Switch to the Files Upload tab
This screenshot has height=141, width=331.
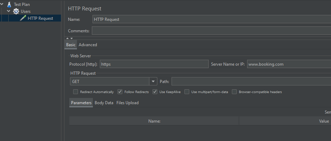(127, 103)
